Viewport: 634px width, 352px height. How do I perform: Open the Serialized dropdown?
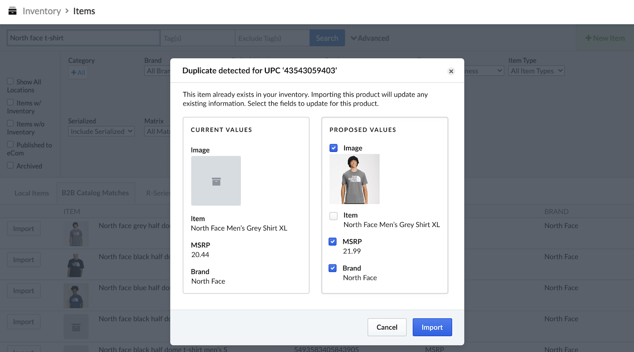[101, 131]
